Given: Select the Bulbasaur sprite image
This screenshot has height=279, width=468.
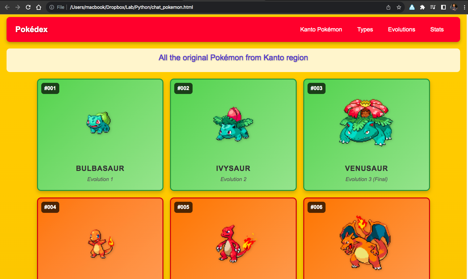Looking at the screenshot, I should [x=99, y=122].
